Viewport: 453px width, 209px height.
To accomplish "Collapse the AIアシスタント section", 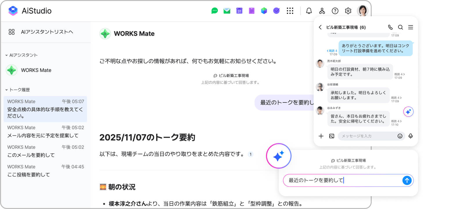I will coord(7,55).
